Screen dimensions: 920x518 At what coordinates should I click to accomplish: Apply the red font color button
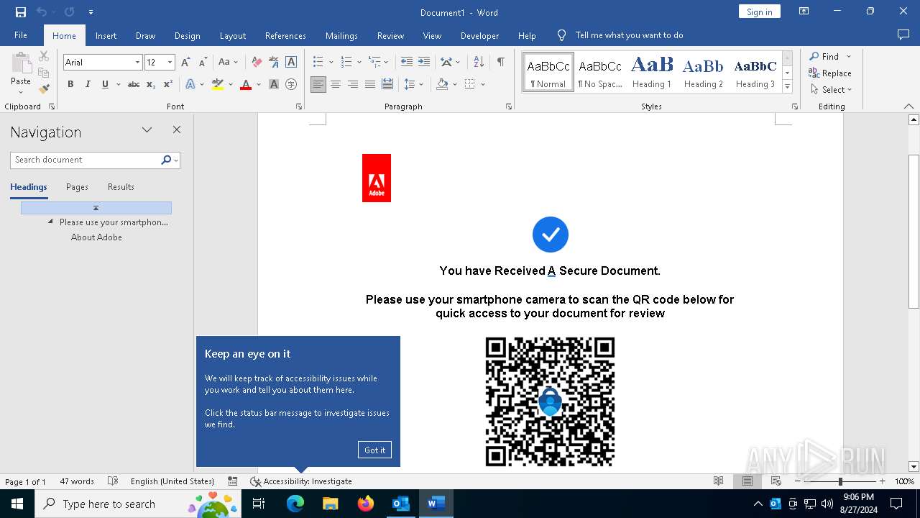[246, 84]
